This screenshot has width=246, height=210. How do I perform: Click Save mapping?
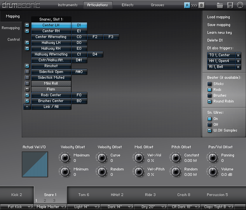pyautogui.click(x=219, y=25)
